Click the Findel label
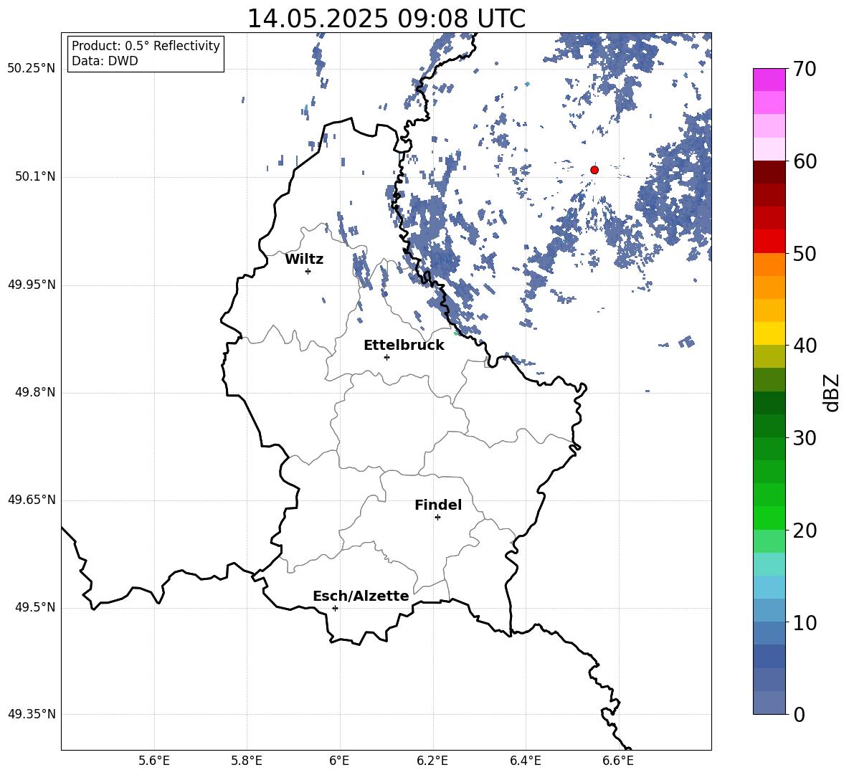The height and width of the screenshot is (775, 849). pyautogui.click(x=438, y=505)
